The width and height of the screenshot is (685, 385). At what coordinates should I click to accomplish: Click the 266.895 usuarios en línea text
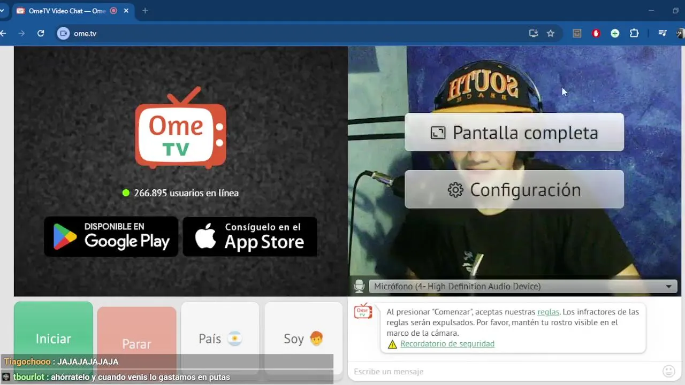click(186, 193)
